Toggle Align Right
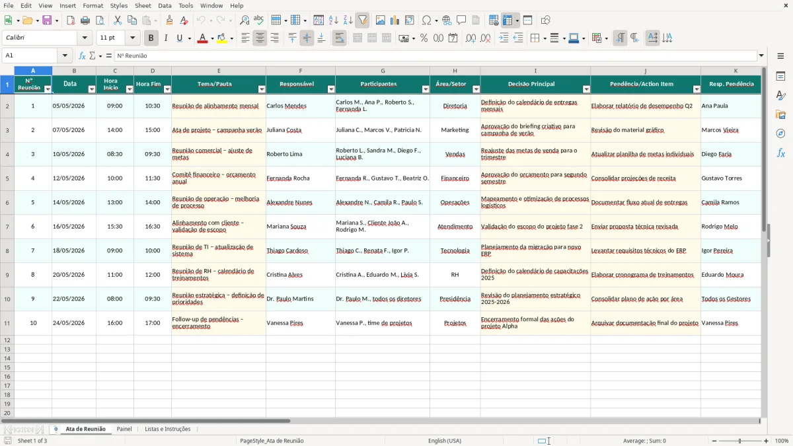 click(274, 38)
